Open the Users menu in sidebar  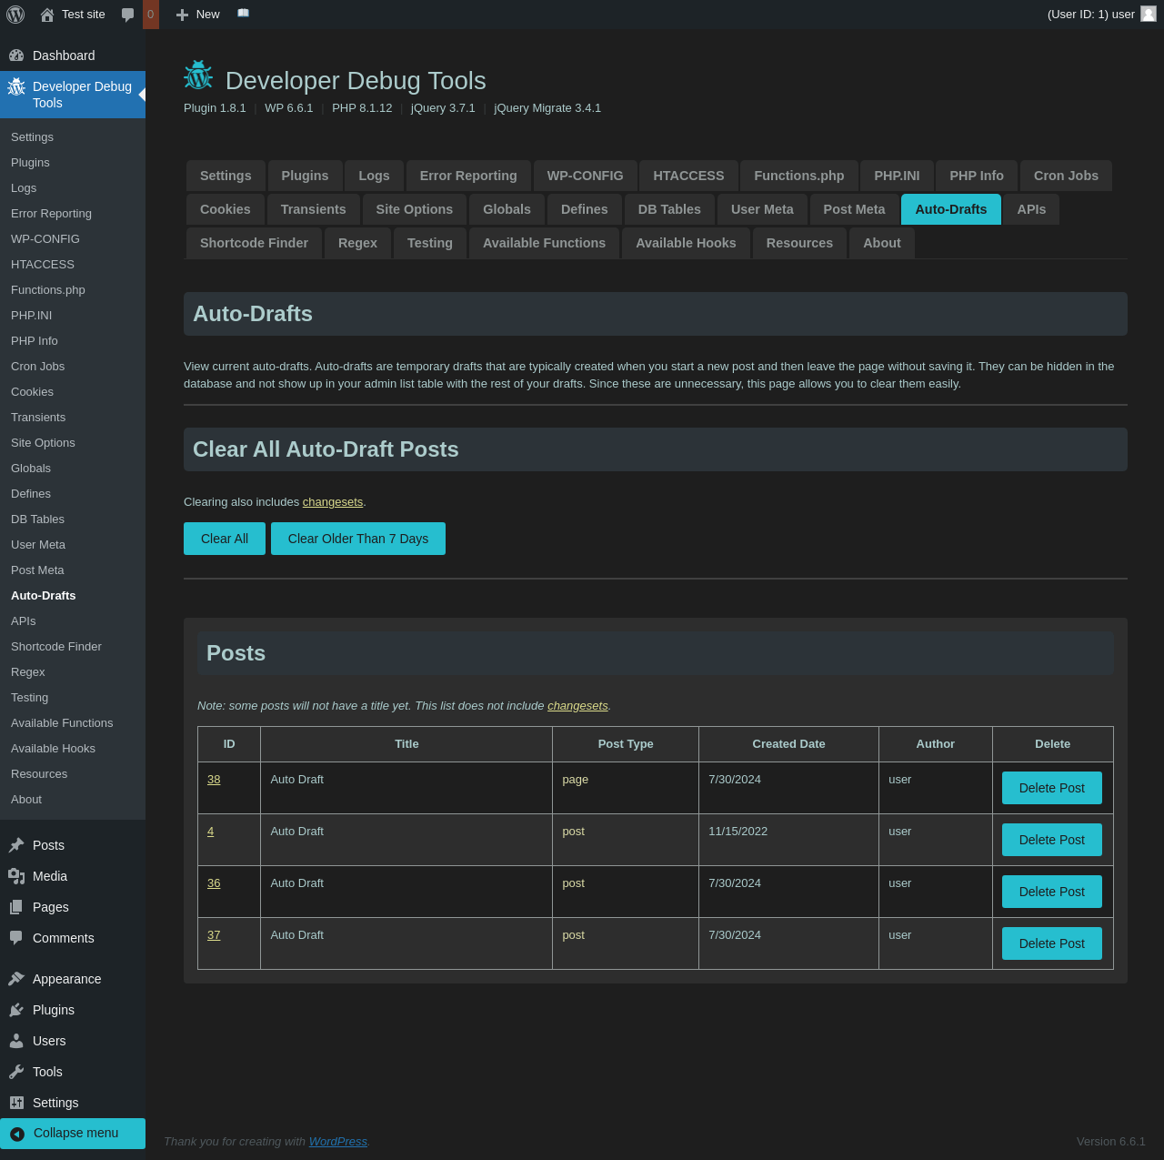pyautogui.click(x=49, y=1041)
